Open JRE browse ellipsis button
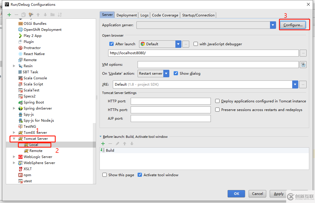315x203 pixels. click(x=303, y=84)
